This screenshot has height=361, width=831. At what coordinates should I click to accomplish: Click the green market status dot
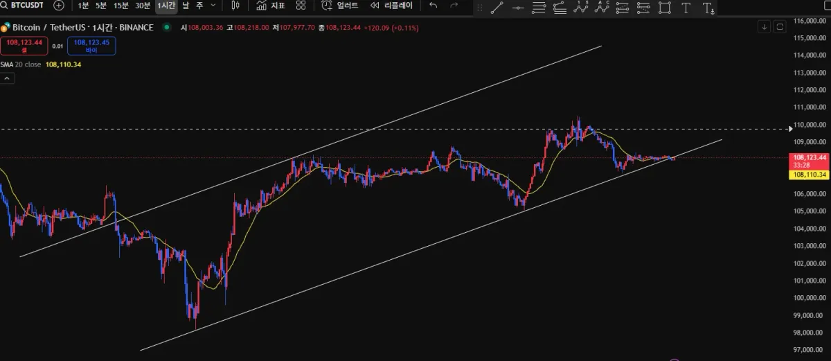coord(167,28)
